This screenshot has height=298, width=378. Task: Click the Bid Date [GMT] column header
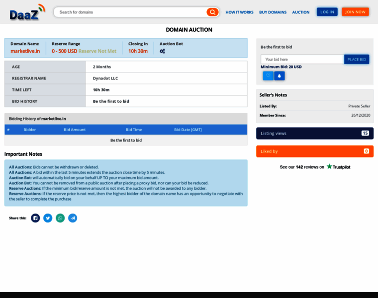coord(188,130)
